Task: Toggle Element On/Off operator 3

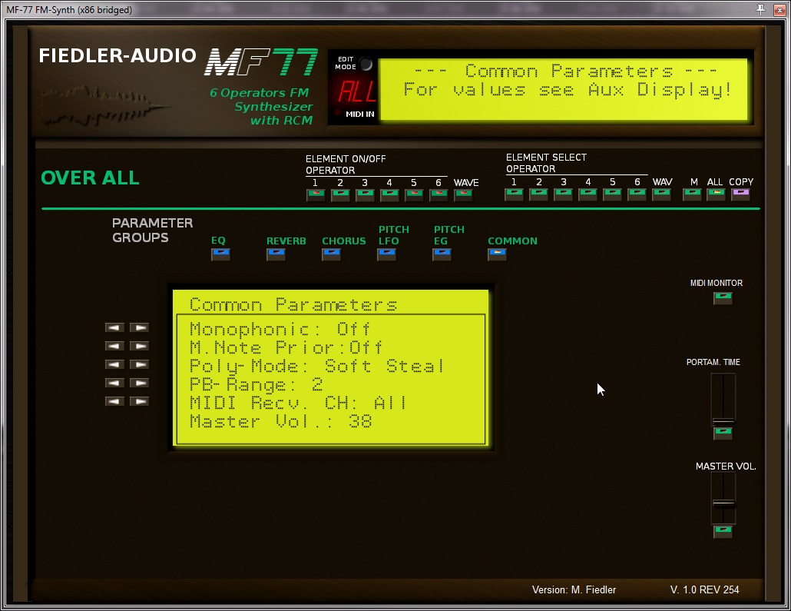Action: coord(365,195)
